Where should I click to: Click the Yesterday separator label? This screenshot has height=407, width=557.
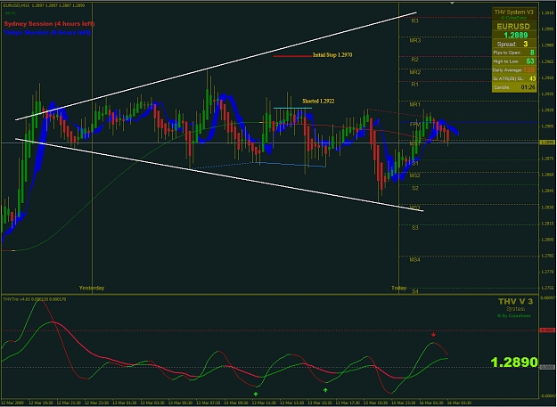pyautogui.click(x=92, y=288)
